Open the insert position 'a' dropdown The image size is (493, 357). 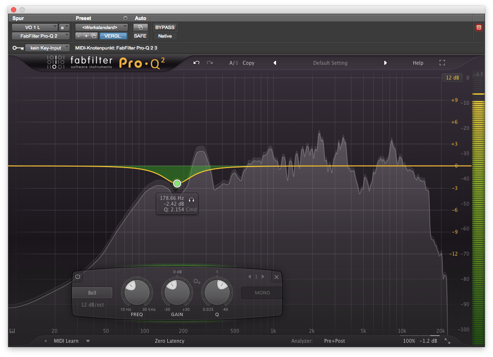tap(64, 27)
